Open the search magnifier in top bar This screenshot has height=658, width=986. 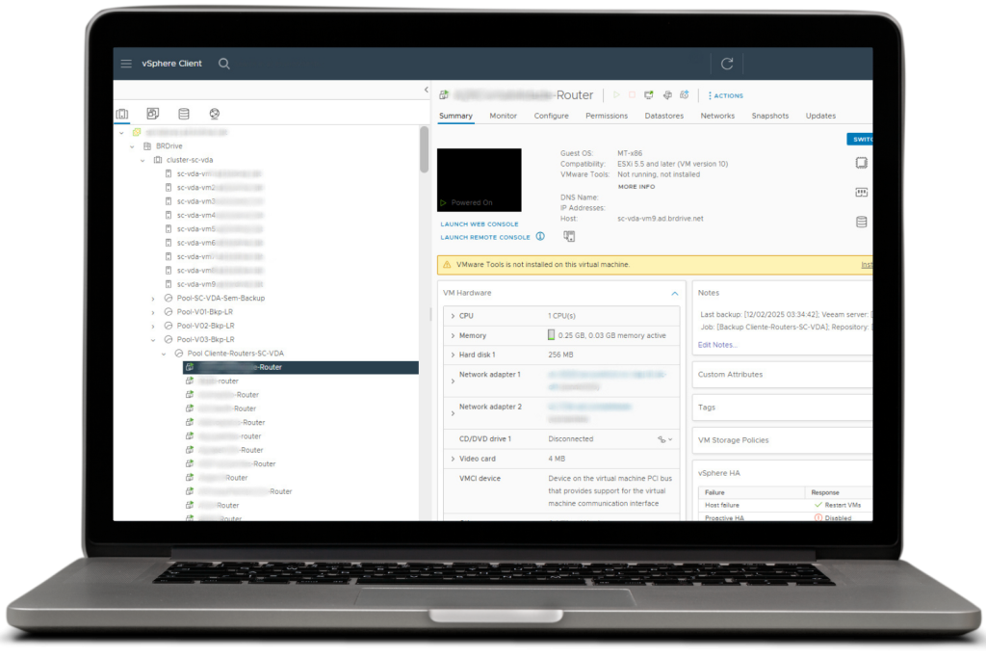pos(223,64)
